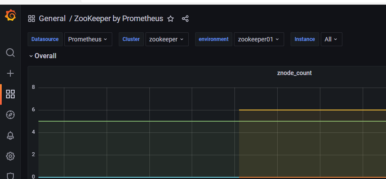Click the grid icon before General breadcrumb
The height and width of the screenshot is (179, 386).
32,19
